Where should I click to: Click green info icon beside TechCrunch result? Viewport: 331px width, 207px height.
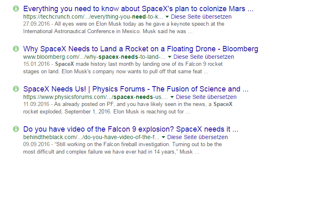click(x=16, y=8)
